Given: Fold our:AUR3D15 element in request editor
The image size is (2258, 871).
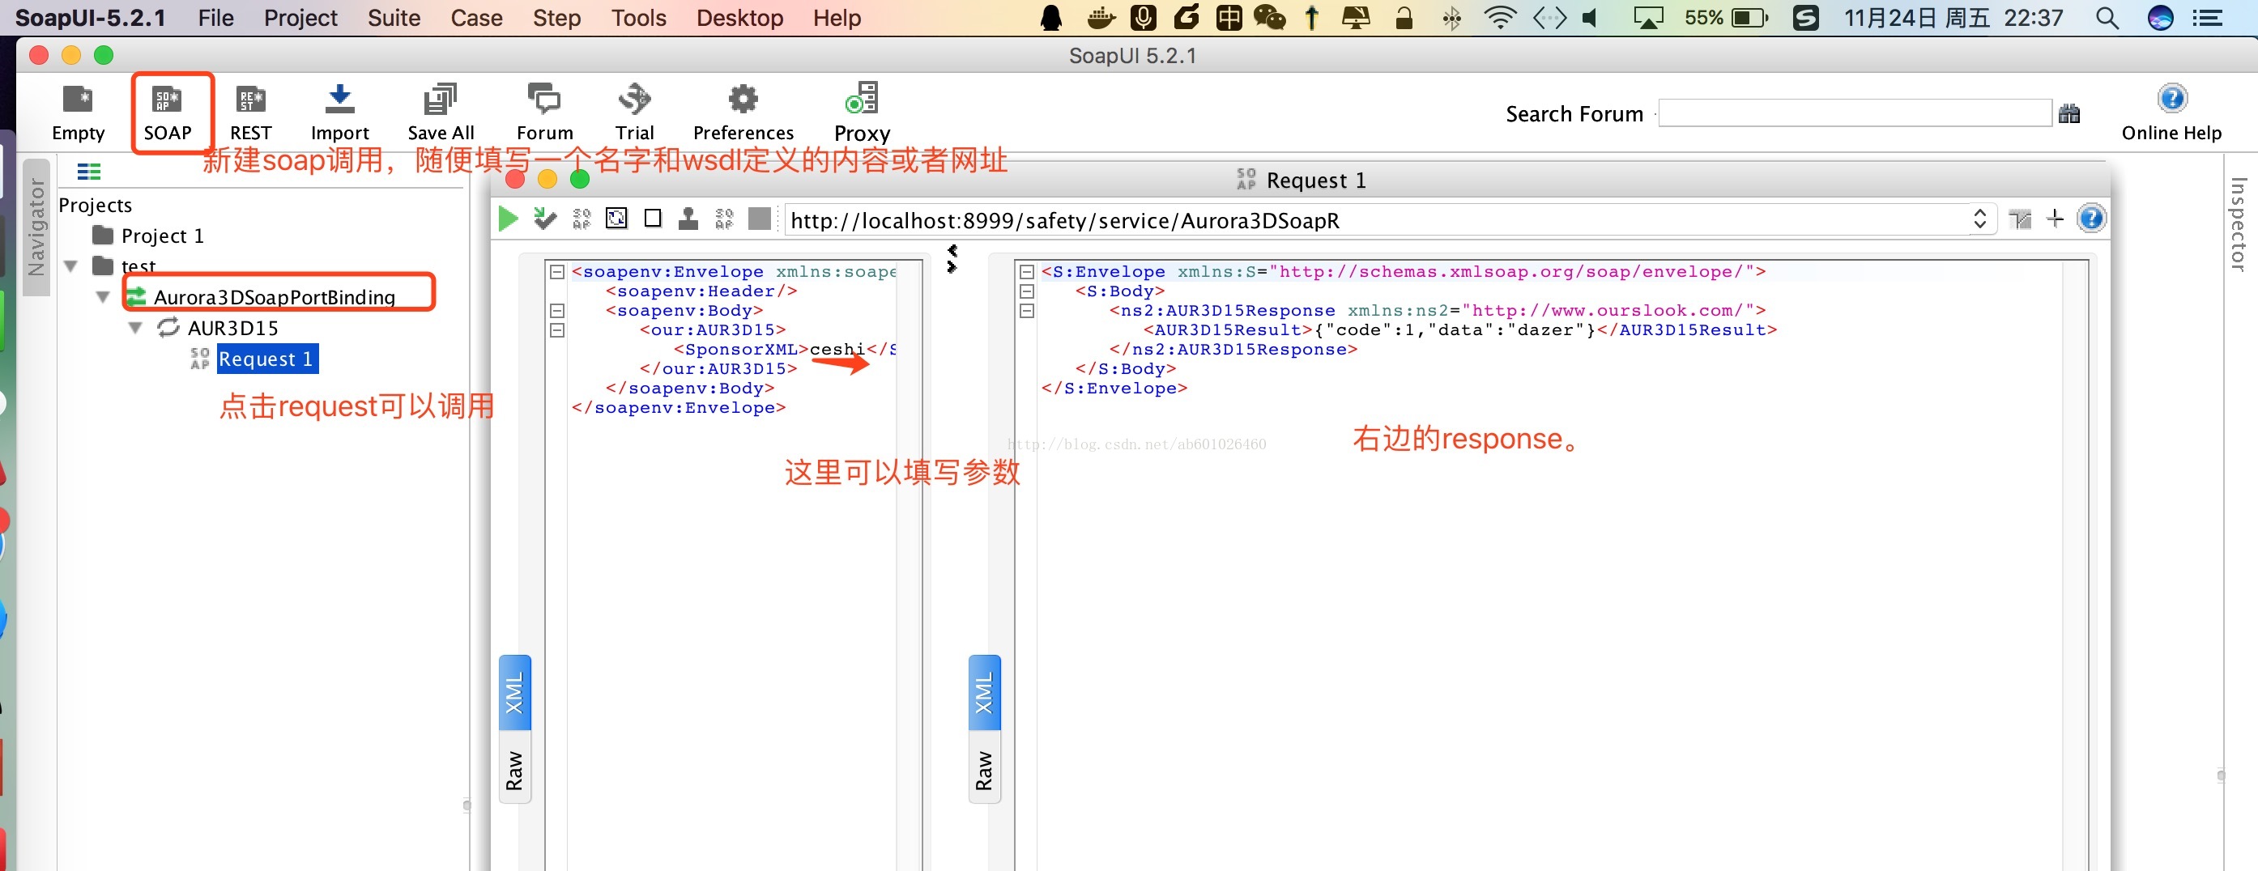Looking at the screenshot, I should click(x=556, y=330).
